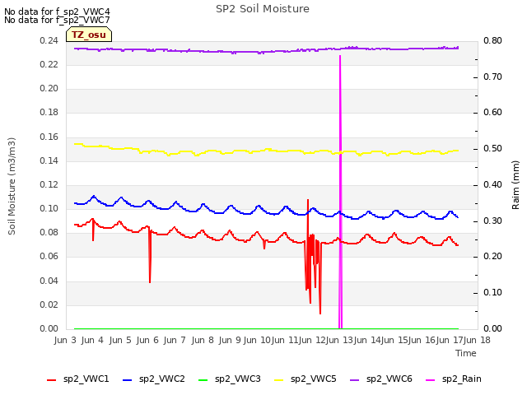527x395 pixels.
Task: Click the yellow sp2_VWC5 legend swatch
Action: click(x=279, y=380)
